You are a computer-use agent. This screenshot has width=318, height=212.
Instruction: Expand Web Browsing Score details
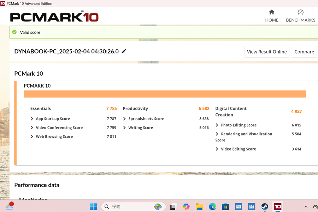32,136
